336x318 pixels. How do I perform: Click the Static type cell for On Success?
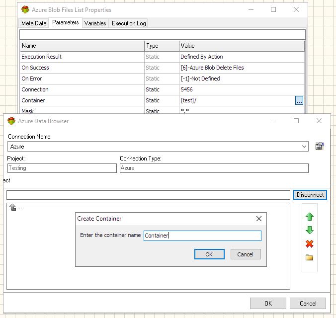coord(162,68)
